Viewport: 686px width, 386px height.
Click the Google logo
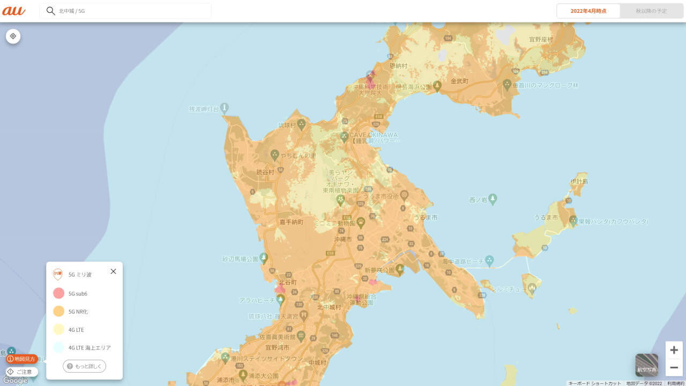coord(16,380)
